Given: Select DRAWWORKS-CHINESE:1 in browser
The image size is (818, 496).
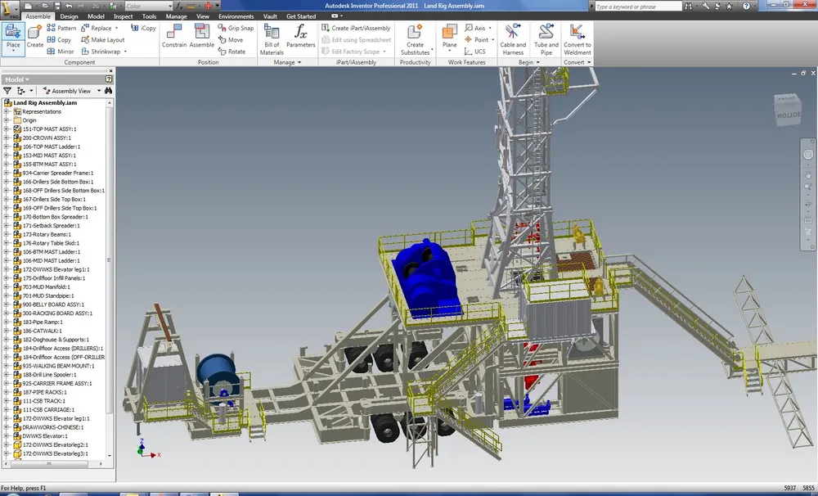Looking at the screenshot, I should click(x=52, y=427).
